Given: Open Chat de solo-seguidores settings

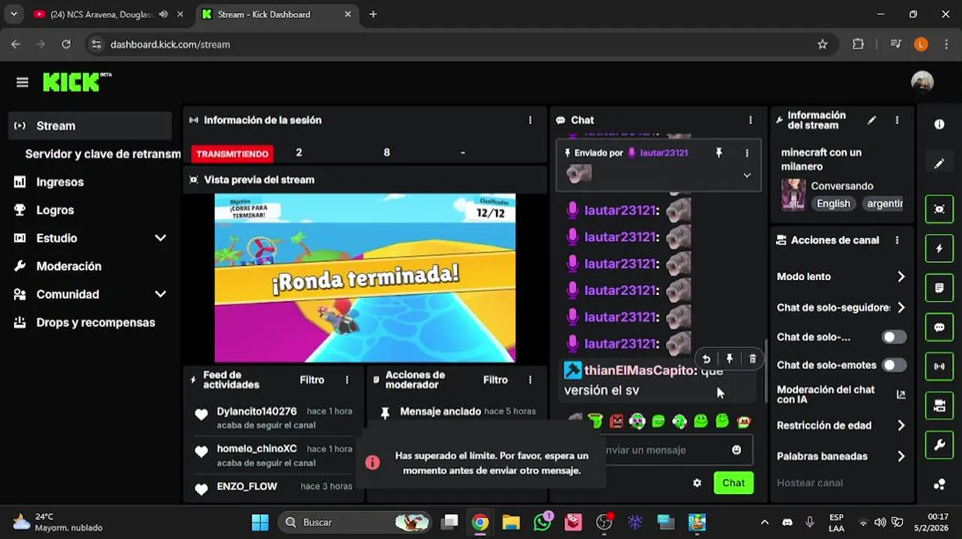Looking at the screenshot, I should tap(841, 308).
